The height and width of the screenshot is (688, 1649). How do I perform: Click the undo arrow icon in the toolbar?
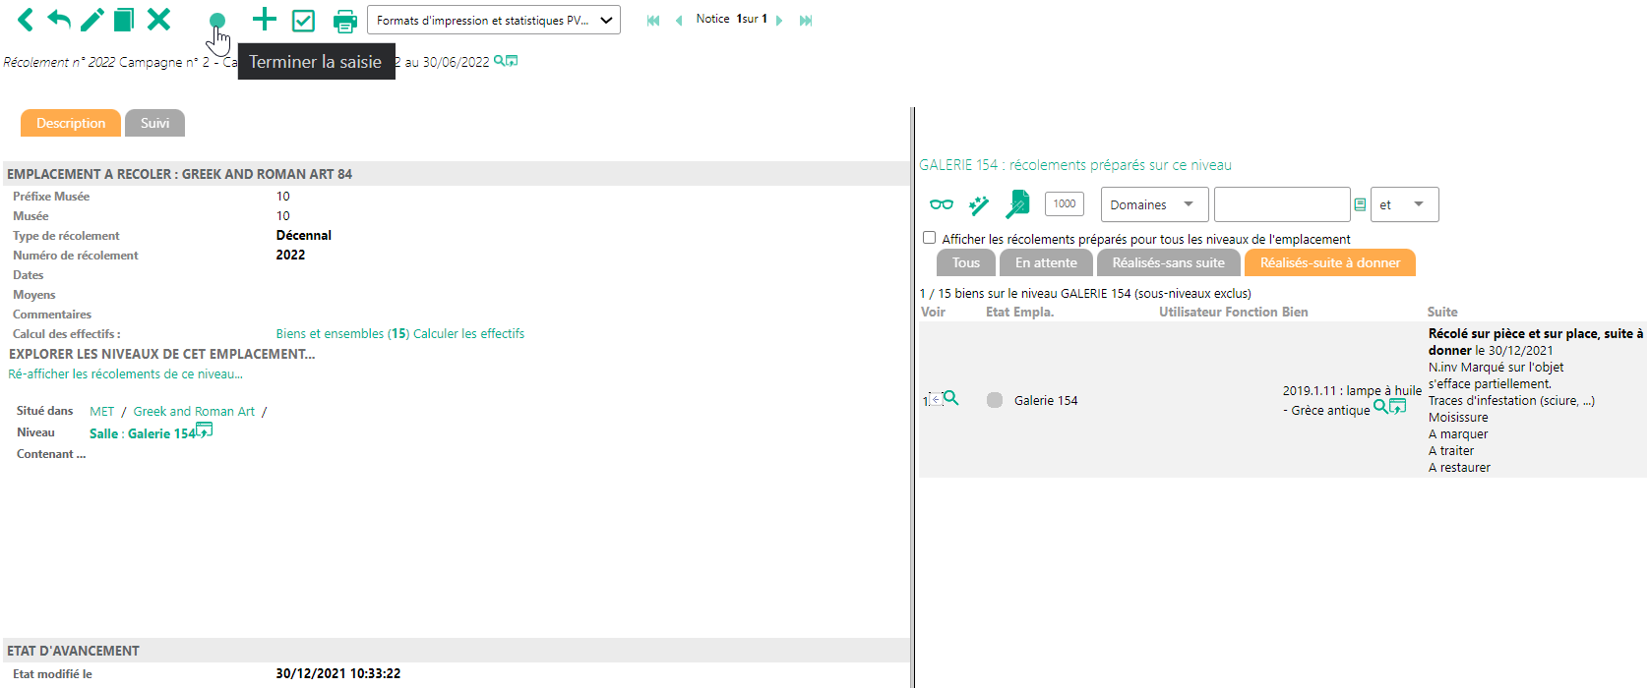click(59, 20)
